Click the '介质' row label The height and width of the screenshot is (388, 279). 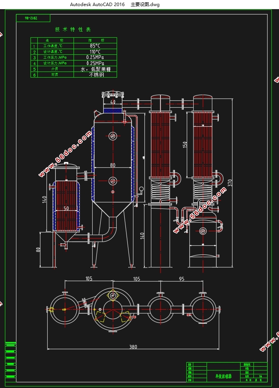point(55,69)
